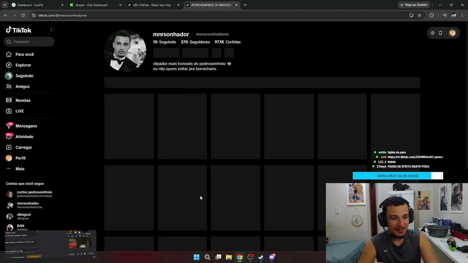Open Amigos section
Screen dimensions: 468x263
click(22, 87)
